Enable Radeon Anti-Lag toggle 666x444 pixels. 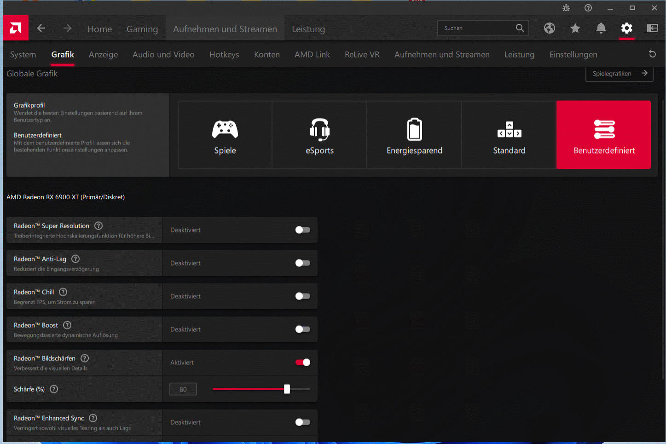(x=303, y=263)
